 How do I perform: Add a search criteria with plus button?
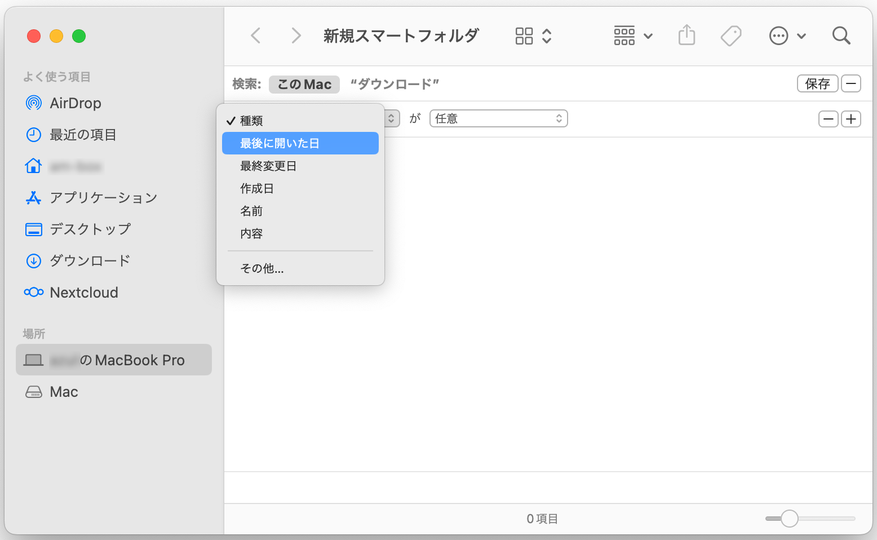click(x=851, y=119)
